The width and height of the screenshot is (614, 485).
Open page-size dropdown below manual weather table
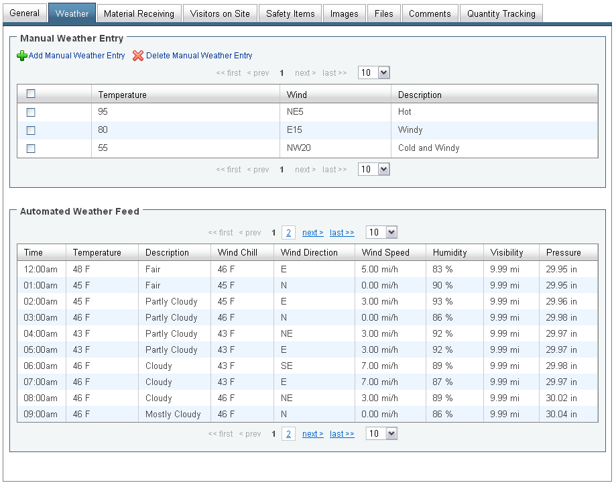[x=374, y=169]
